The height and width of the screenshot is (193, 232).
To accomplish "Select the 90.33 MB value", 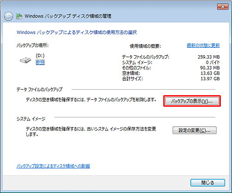I will pos(210,68).
